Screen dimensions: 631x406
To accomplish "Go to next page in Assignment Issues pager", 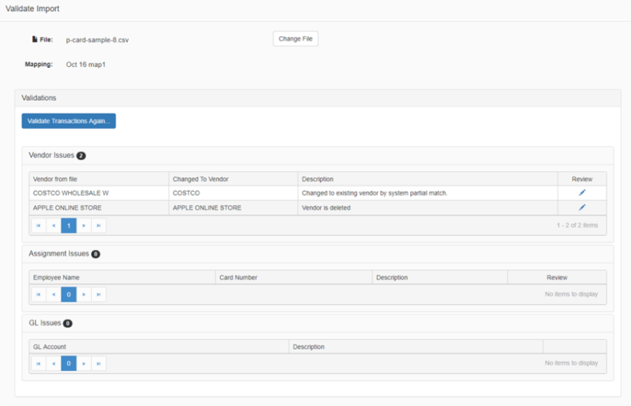I will click(84, 295).
